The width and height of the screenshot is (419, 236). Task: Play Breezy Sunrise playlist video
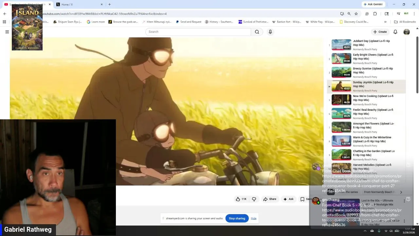tap(366, 72)
